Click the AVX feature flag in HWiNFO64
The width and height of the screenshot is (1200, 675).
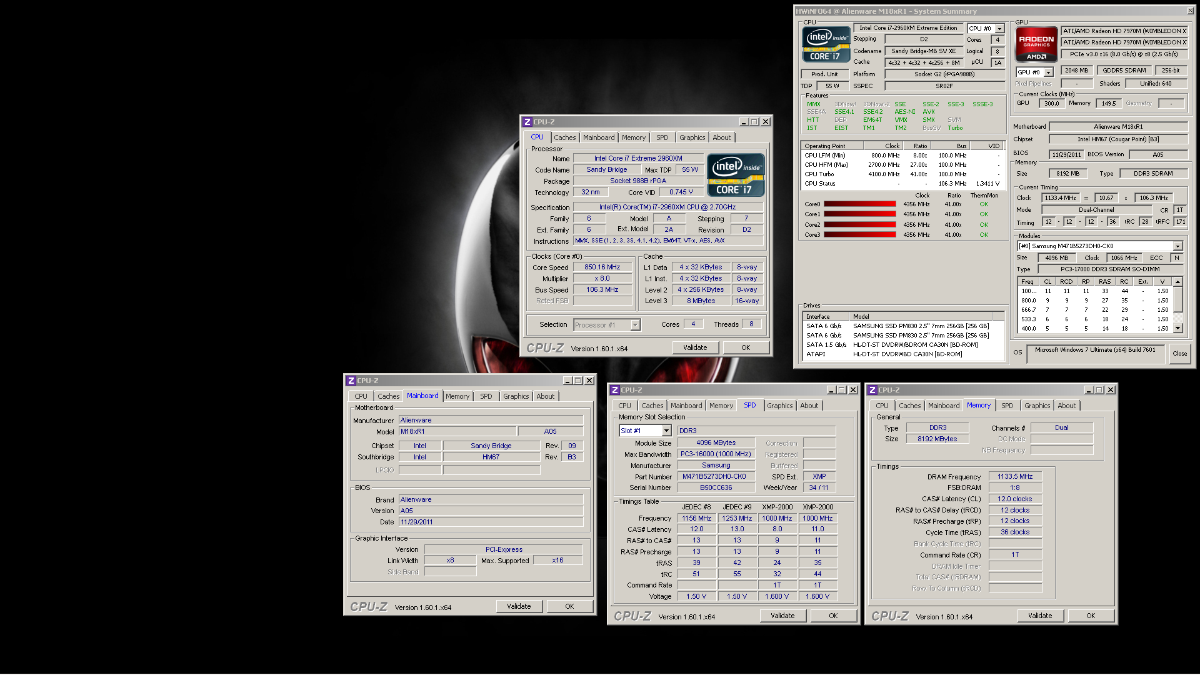click(928, 112)
